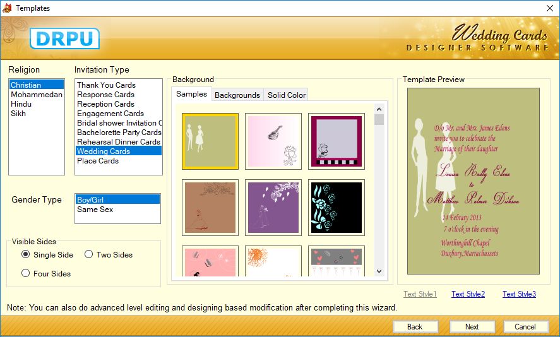Pick the maroon framed grey sample
The height and width of the screenshot is (337, 560).
(x=337, y=141)
